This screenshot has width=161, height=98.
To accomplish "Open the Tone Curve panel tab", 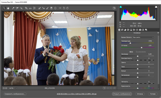I will [x=122, y=30].
